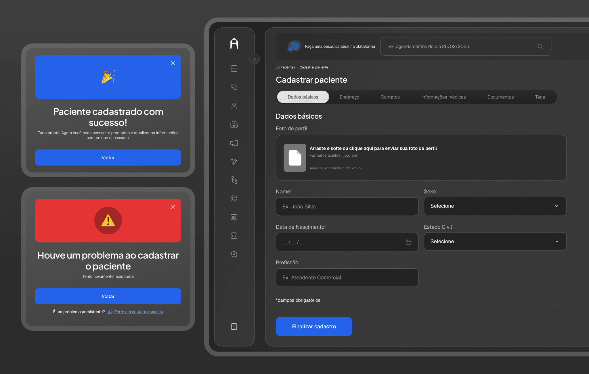Click the logout door icon
The width and height of the screenshot is (589, 374).
pos(234,326)
